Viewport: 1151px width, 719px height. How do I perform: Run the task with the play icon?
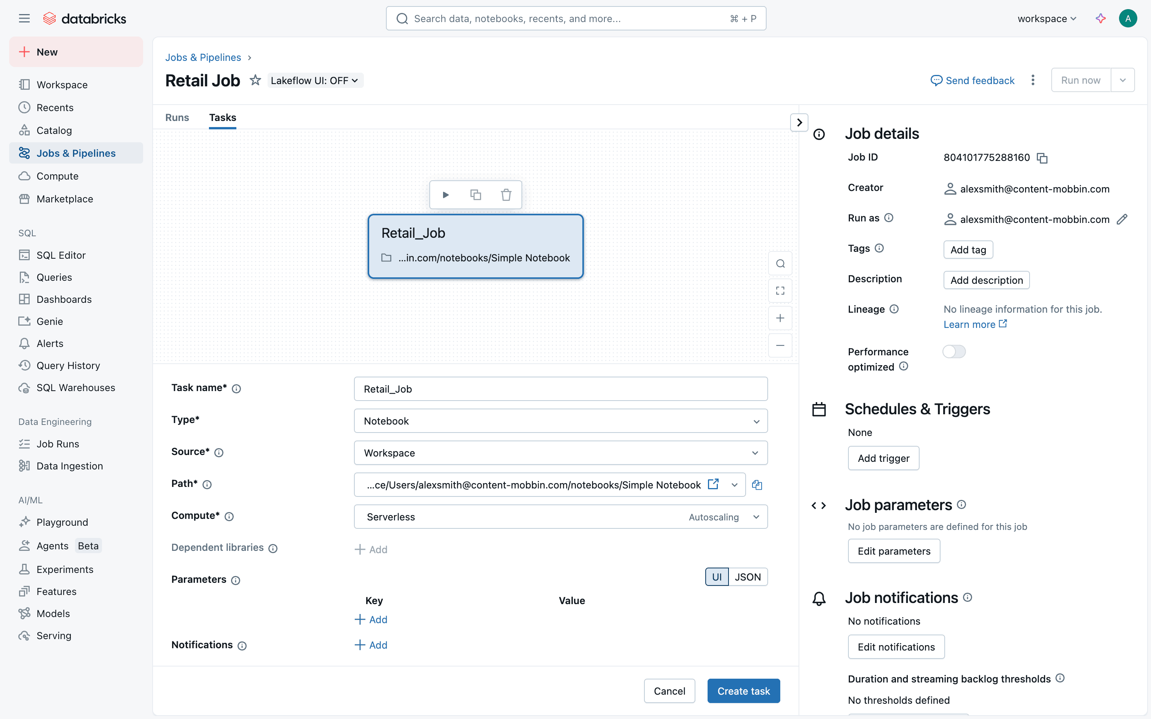446,194
